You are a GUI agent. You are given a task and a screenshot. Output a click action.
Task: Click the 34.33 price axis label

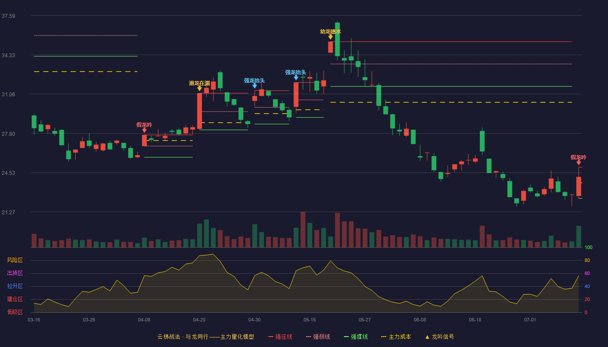pyautogui.click(x=8, y=56)
